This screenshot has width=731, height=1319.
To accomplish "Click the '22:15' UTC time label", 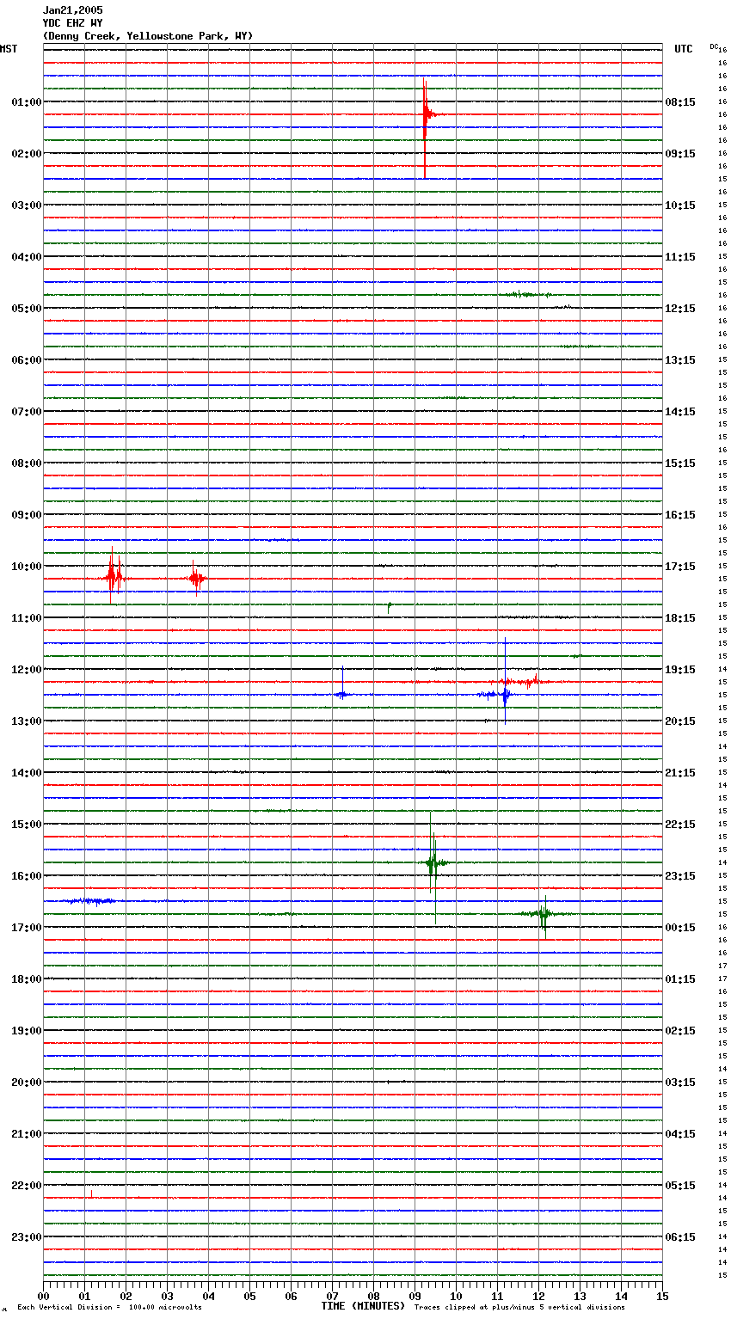I will (680, 825).
